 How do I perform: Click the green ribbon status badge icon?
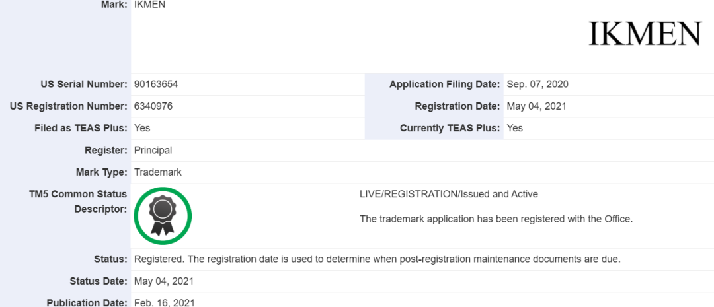point(162,216)
